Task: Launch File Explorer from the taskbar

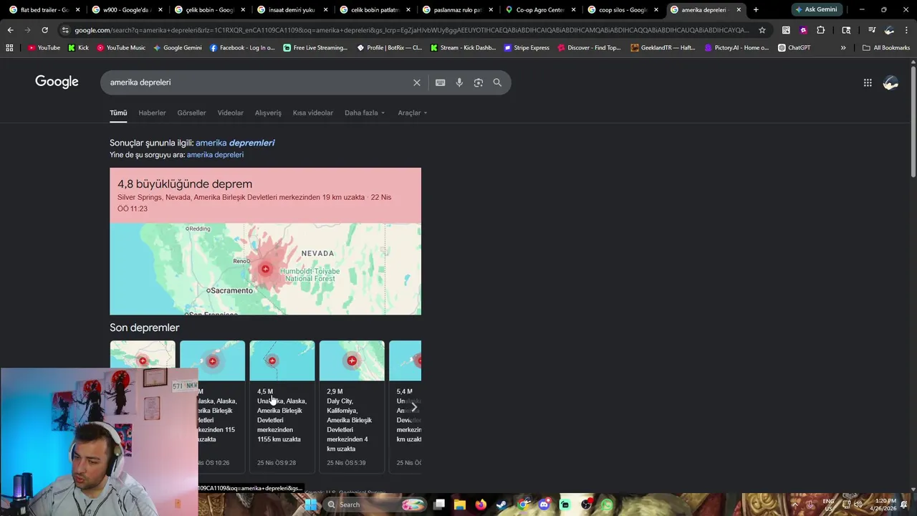Action: coord(460,505)
